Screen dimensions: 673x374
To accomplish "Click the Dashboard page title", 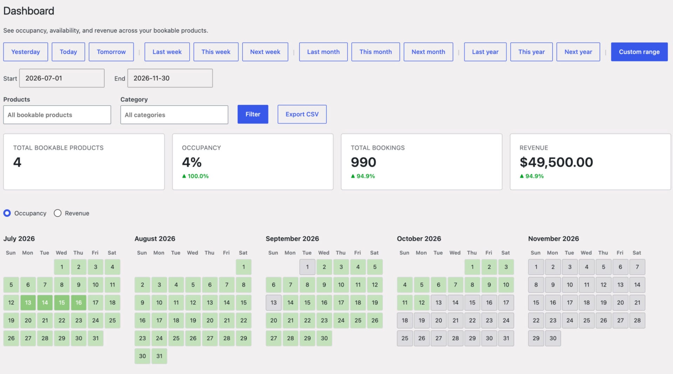I will tap(29, 11).
